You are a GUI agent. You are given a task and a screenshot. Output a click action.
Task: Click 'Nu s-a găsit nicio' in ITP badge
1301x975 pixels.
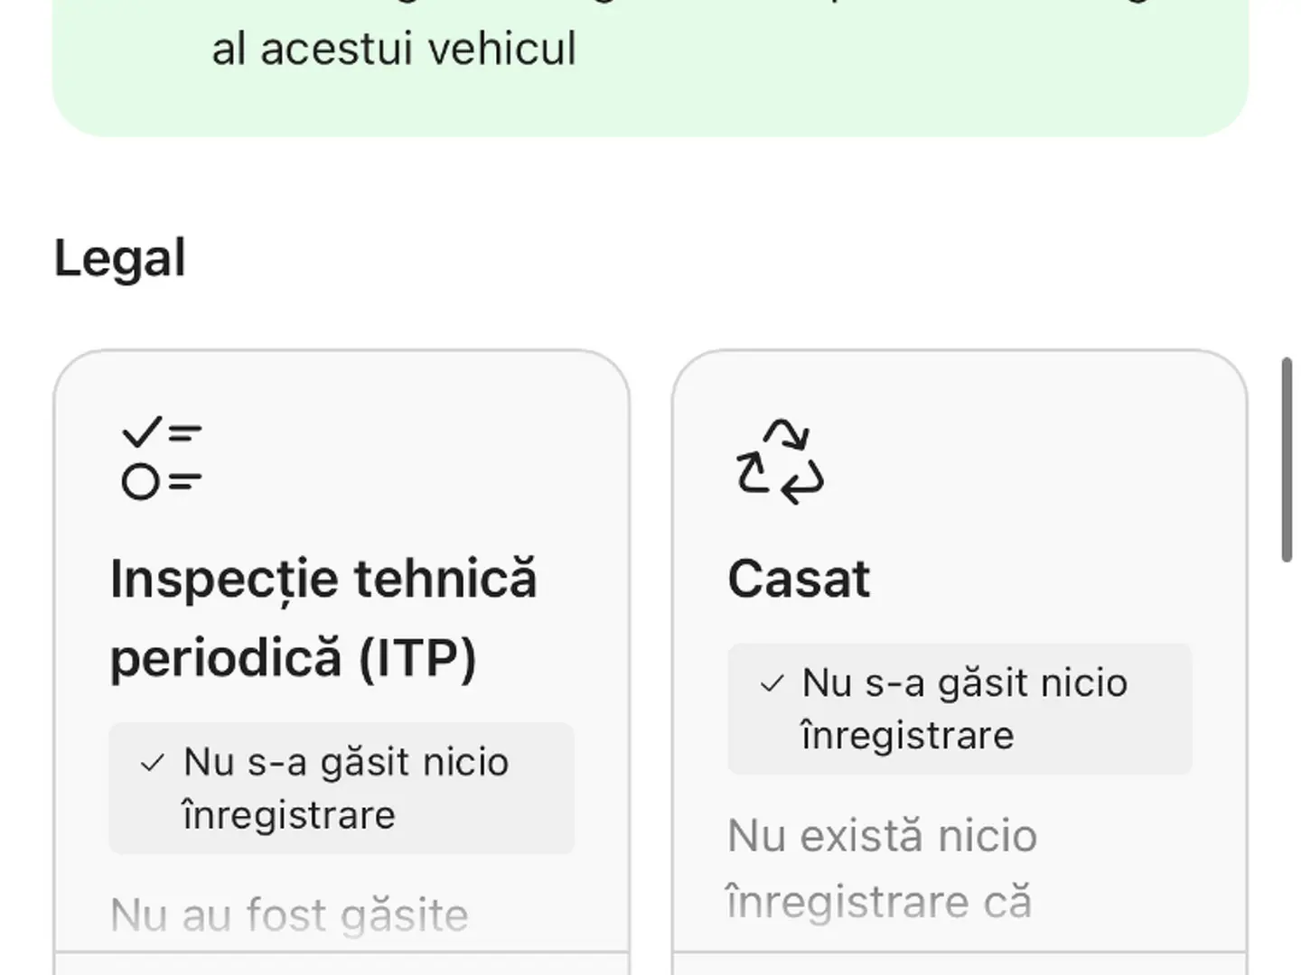click(x=346, y=763)
